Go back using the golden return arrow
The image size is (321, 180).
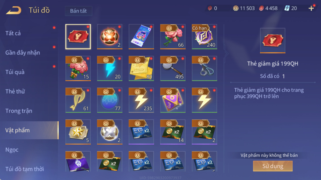14,10
